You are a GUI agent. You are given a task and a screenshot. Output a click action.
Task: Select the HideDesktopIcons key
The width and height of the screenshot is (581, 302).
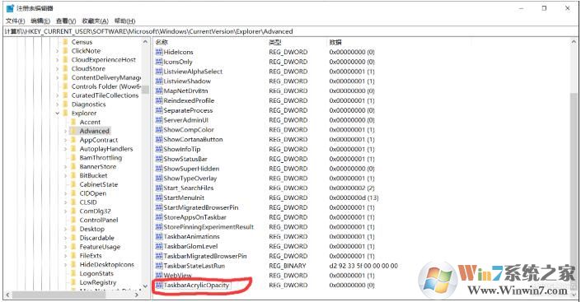[x=106, y=265]
